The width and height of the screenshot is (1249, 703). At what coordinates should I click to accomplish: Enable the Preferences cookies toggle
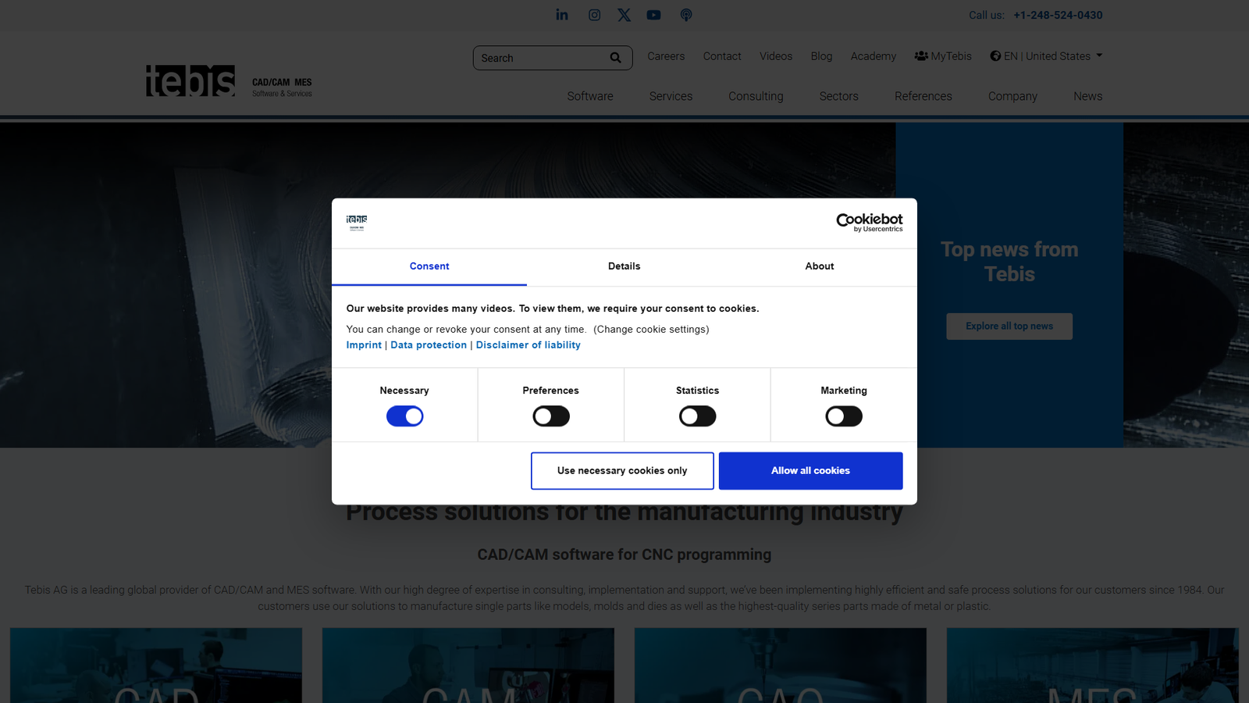[x=551, y=416]
